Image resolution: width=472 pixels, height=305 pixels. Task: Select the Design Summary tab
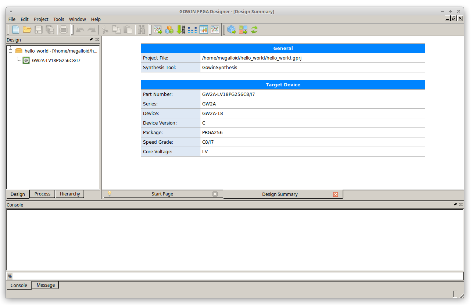[x=283, y=194]
